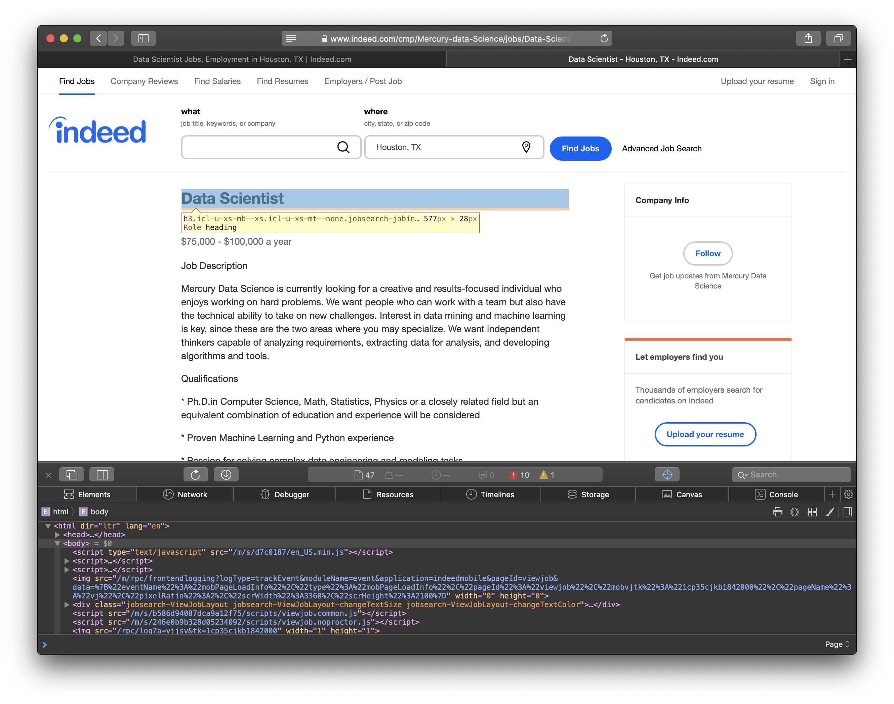Viewport: 894px width, 704px height.
Task: Click the inspector settings gear icon
Action: pos(848,494)
